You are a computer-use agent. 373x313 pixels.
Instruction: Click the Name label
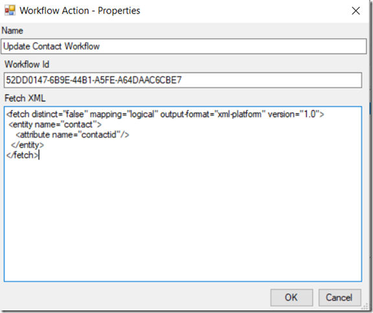(x=12, y=30)
